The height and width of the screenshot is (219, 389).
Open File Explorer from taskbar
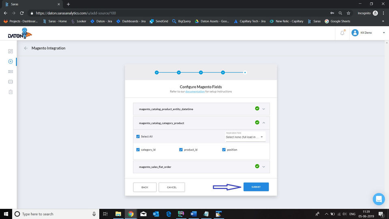[118, 214]
